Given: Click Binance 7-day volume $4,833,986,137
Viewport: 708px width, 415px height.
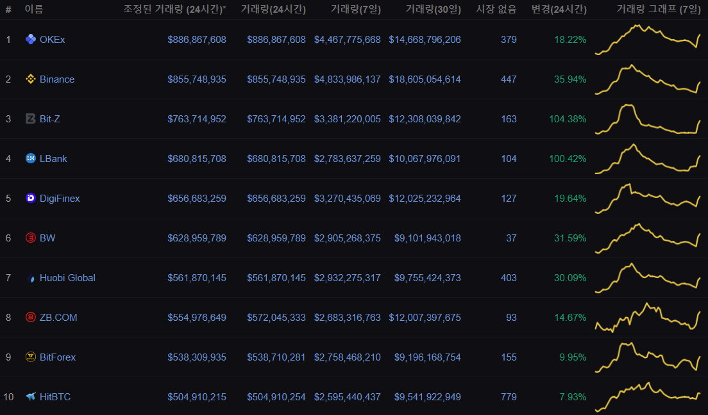Looking at the screenshot, I should pos(347,79).
